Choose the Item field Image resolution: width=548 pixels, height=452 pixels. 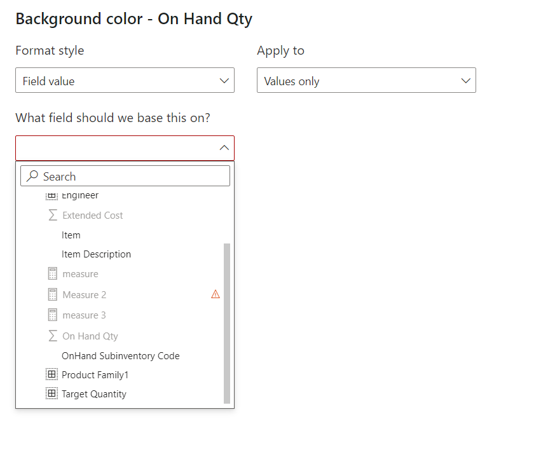(71, 235)
